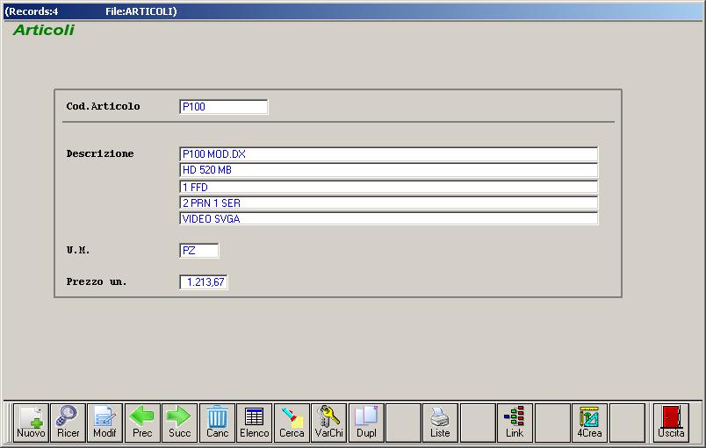Go to next record with Succ
Viewport: 706px width, 448px height.
(179, 422)
